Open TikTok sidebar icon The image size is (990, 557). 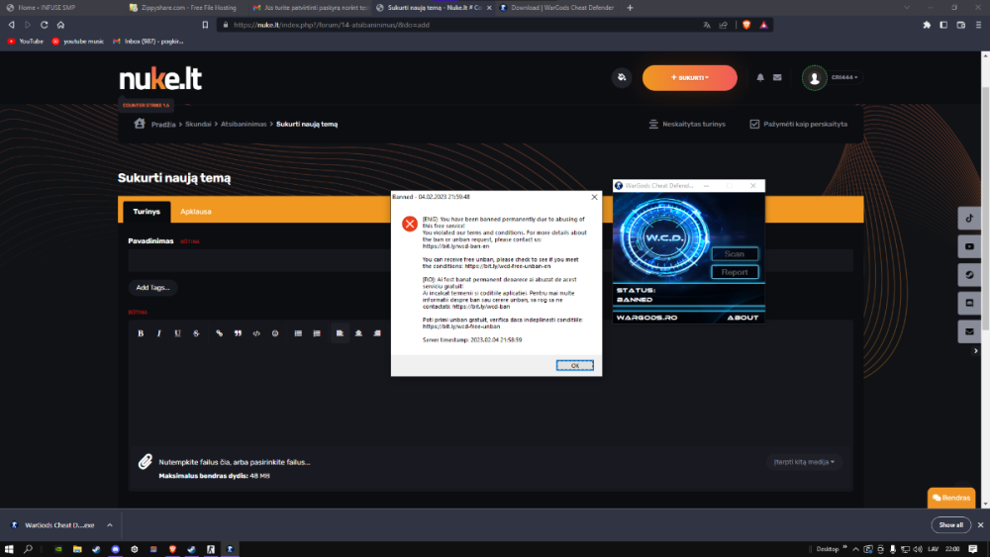[969, 219]
